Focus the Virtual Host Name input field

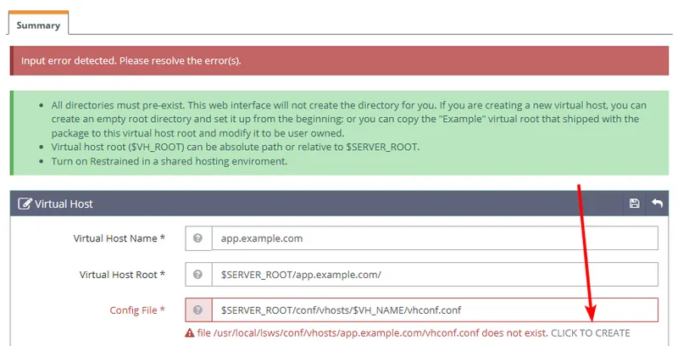click(435, 238)
